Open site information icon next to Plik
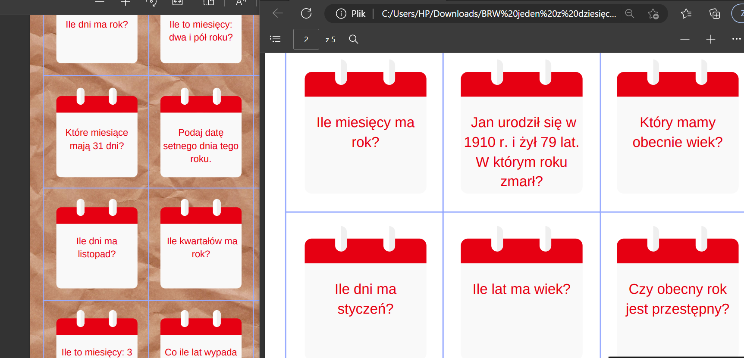744x358 pixels. [341, 14]
